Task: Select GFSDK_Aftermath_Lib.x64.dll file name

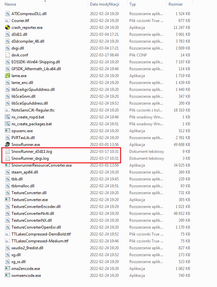Action: pyautogui.click(x=36, y=69)
